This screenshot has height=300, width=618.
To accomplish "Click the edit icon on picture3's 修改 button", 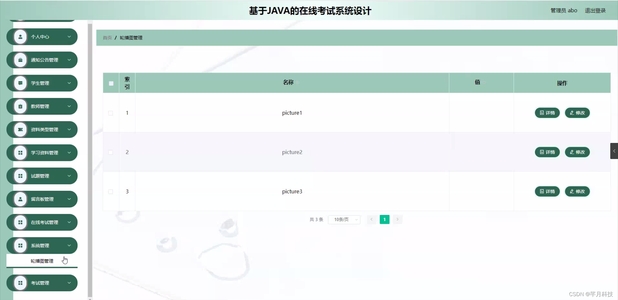I will pos(571,191).
